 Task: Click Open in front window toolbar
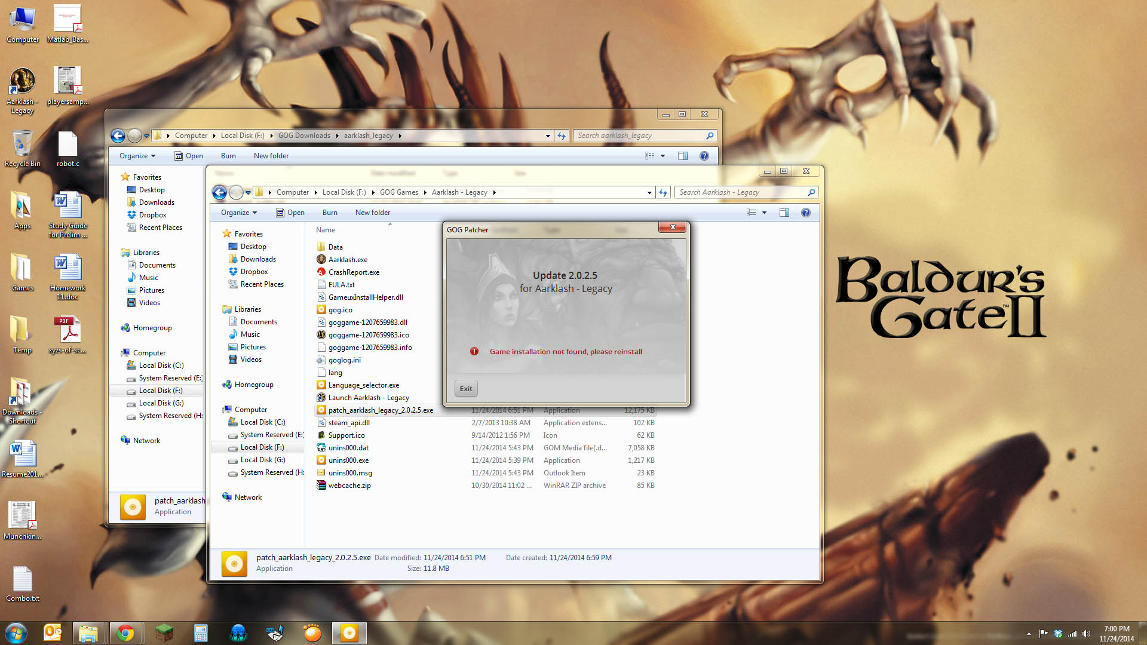tap(290, 213)
